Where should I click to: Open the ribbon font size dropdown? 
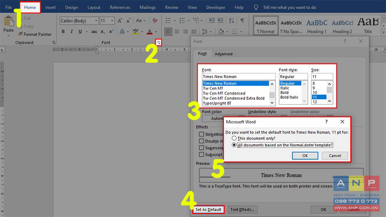112,21
